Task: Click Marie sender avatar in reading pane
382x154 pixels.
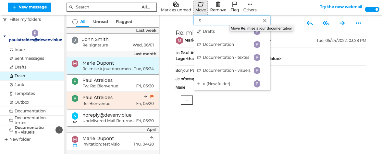Action: coord(179,41)
